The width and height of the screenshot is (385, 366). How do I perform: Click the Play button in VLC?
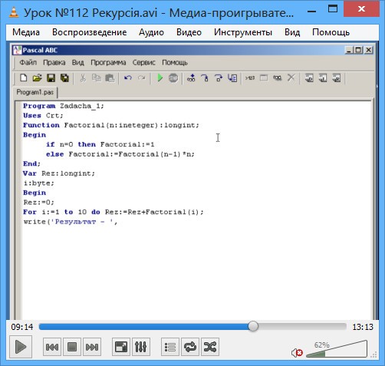coord(21,347)
